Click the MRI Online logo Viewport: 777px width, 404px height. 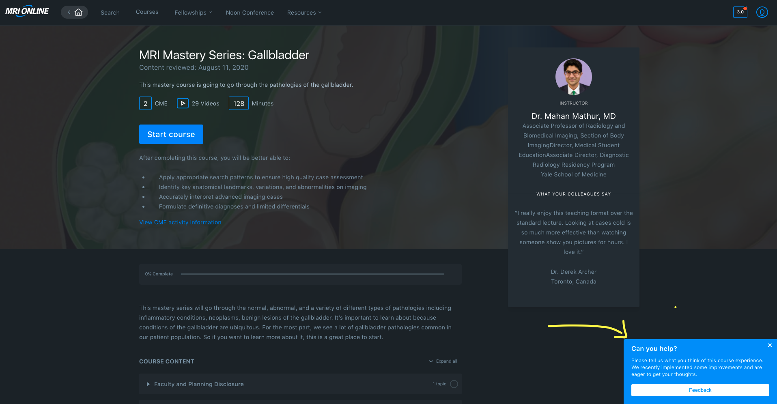coord(27,11)
